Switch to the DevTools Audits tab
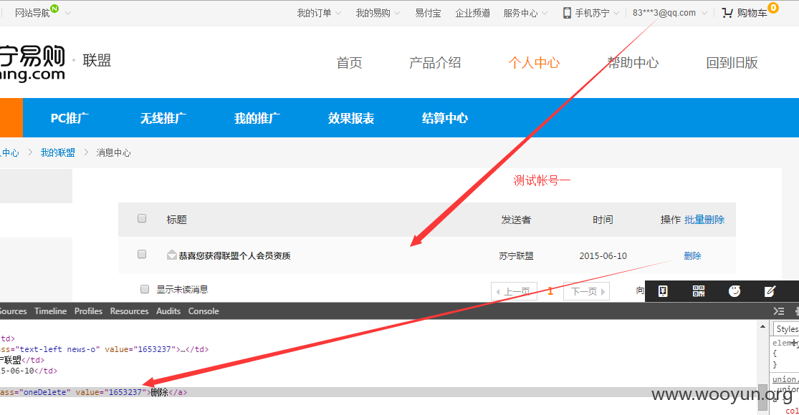The image size is (799, 415). pyautogui.click(x=168, y=311)
